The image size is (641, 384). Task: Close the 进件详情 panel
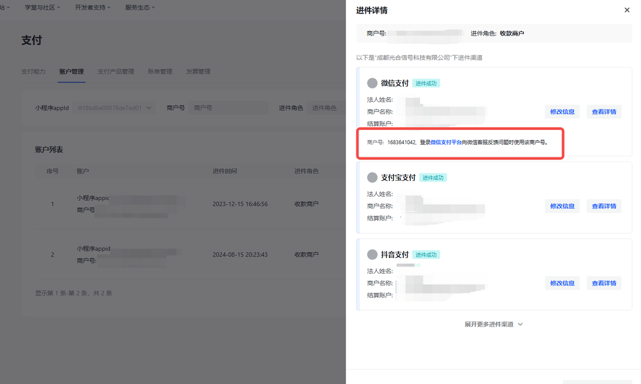click(x=627, y=10)
